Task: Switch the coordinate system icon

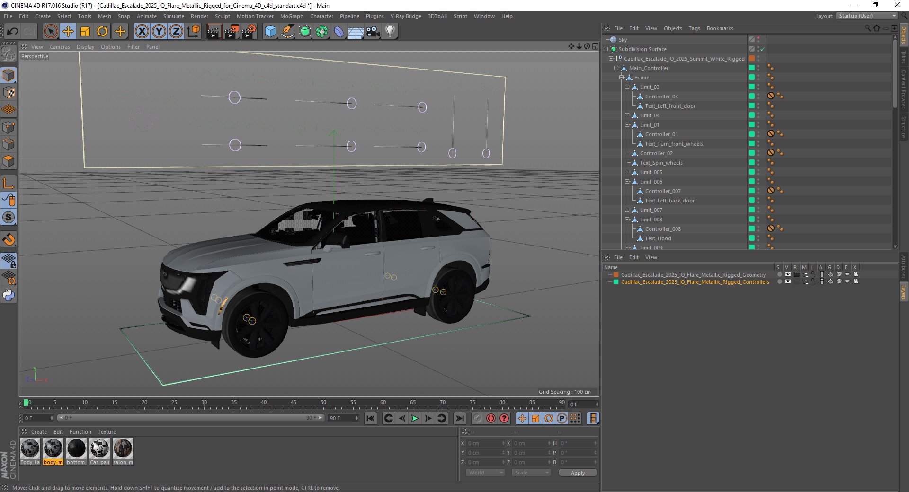Action: pyautogui.click(x=193, y=32)
